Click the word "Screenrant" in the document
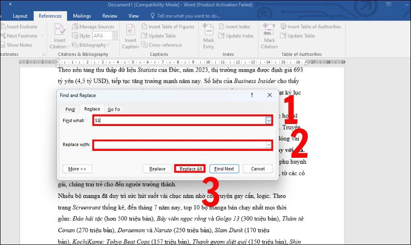The image size is (411, 245). tap(87, 207)
